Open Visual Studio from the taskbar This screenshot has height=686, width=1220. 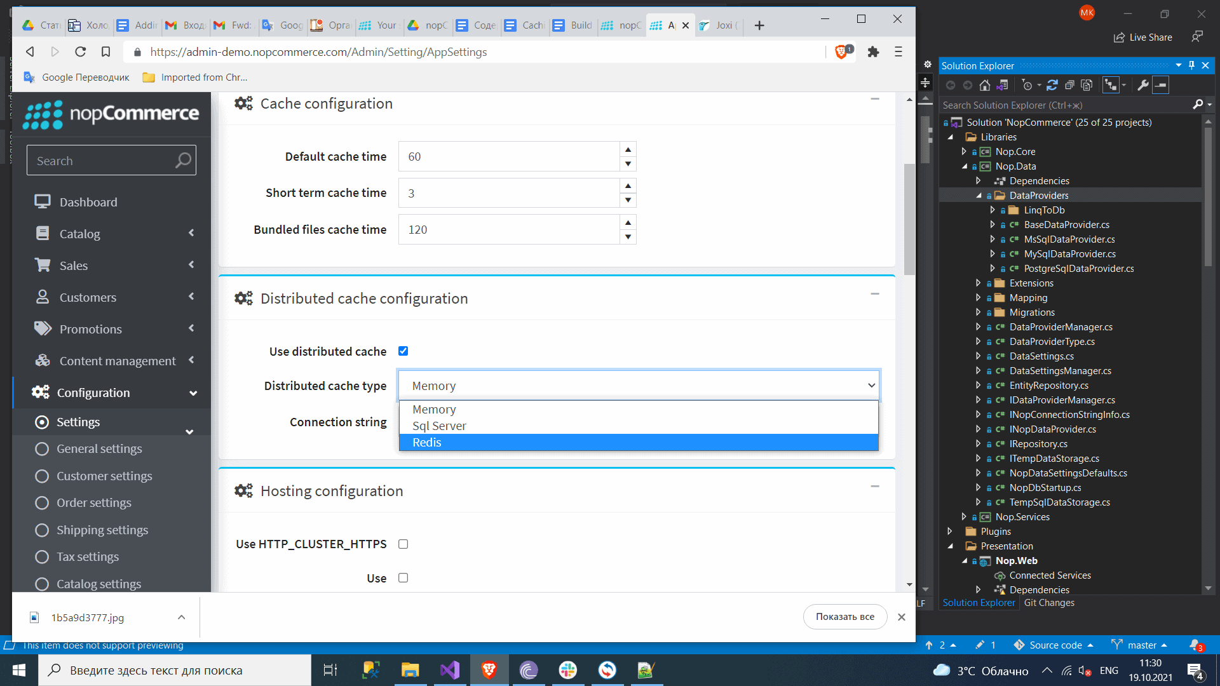[x=450, y=670]
